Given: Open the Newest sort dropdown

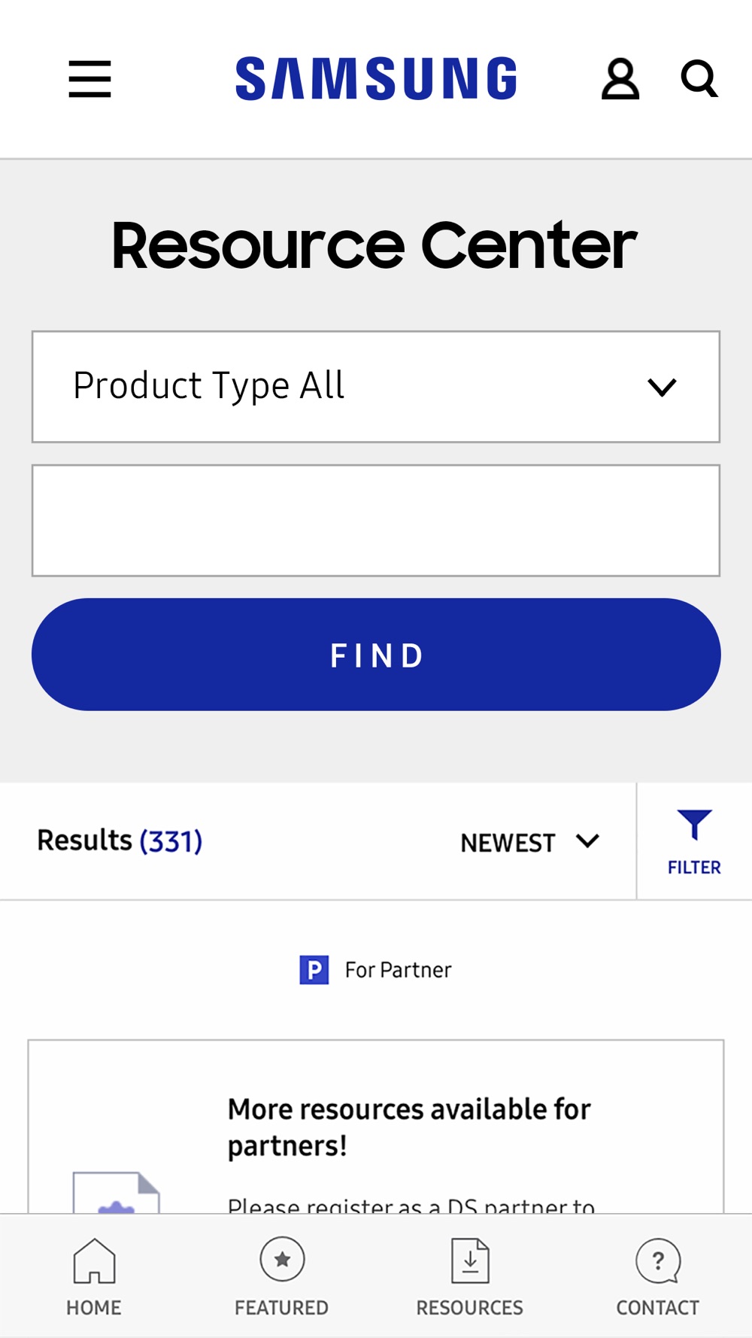Looking at the screenshot, I should coord(529,842).
